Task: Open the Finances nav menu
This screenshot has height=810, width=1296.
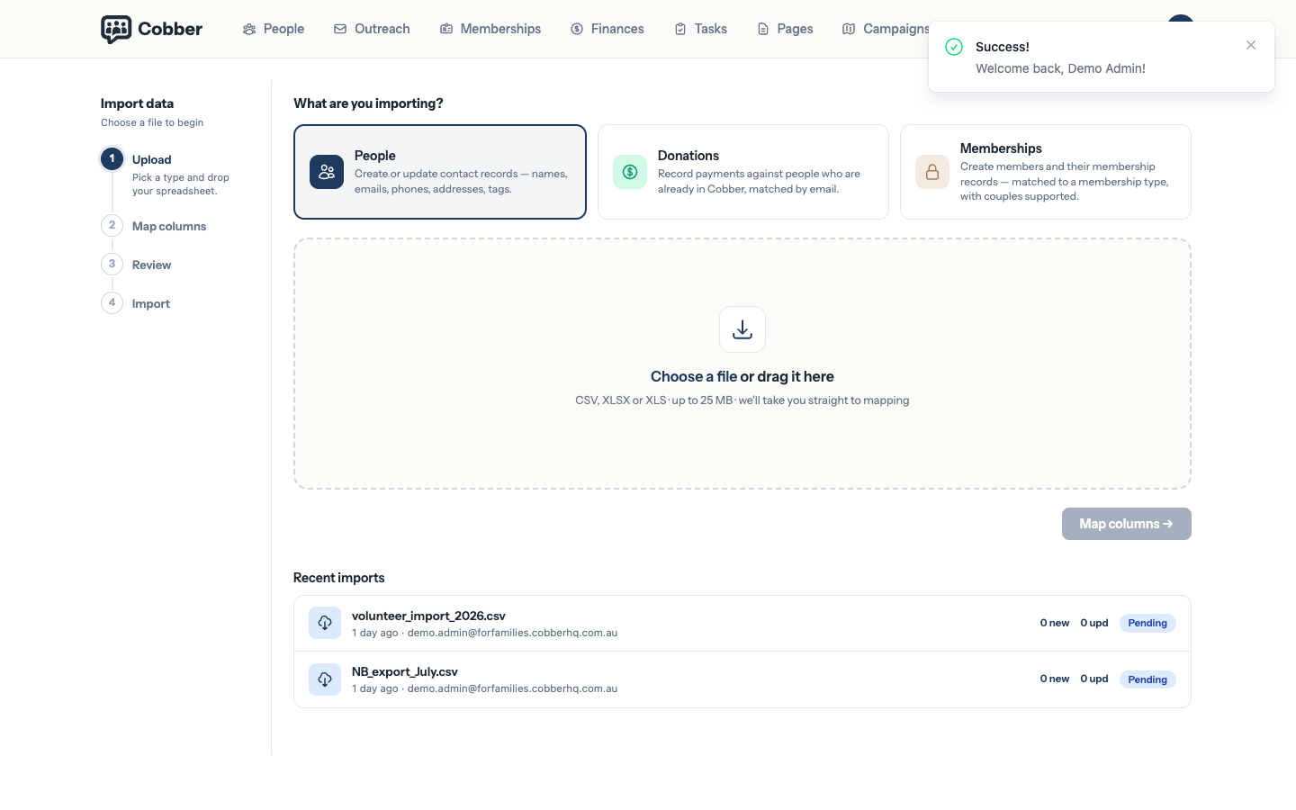Action: [x=607, y=29]
